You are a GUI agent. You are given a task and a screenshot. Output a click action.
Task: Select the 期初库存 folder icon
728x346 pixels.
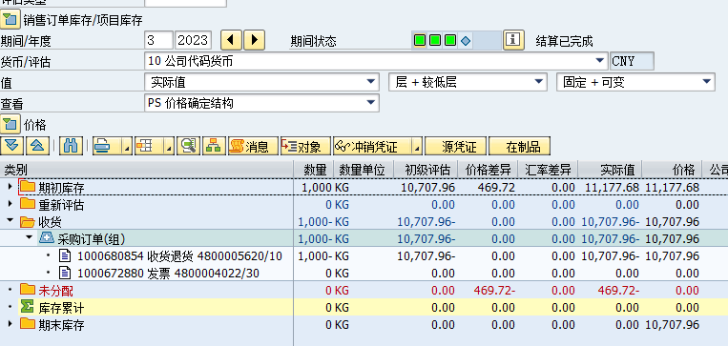tap(28, 187)
